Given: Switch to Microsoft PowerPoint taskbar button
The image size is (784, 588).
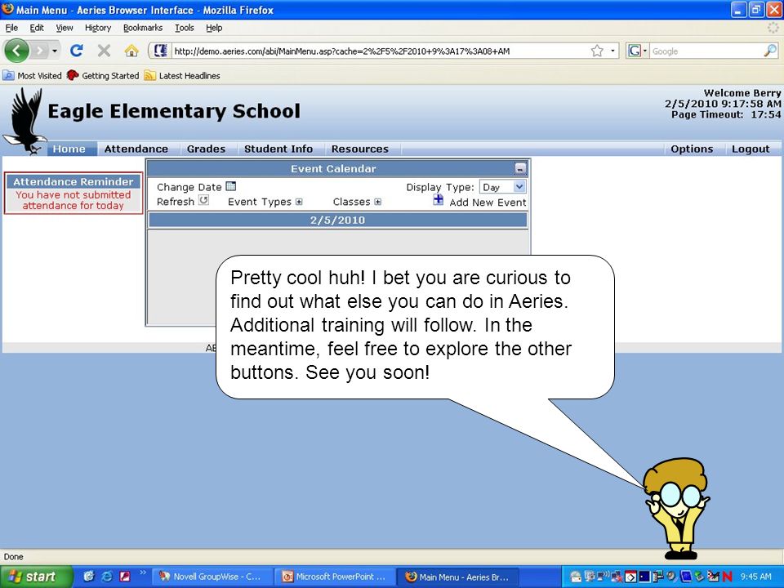Looking at the screenshot, I should pyautogui.click(x=335, y=577).
